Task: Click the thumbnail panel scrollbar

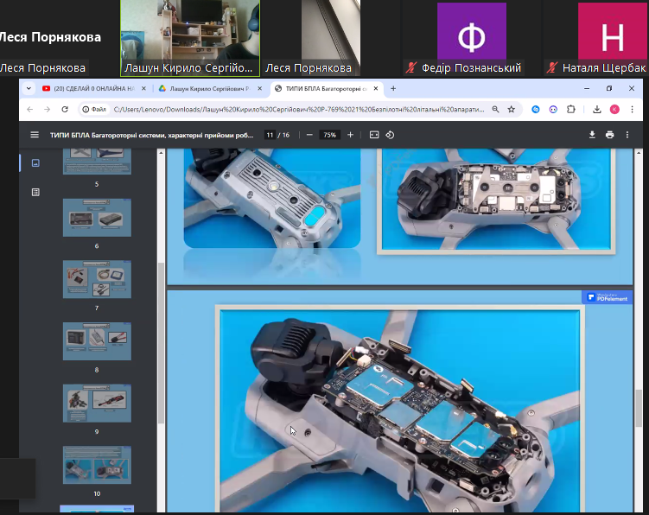Action: (161, 343)
